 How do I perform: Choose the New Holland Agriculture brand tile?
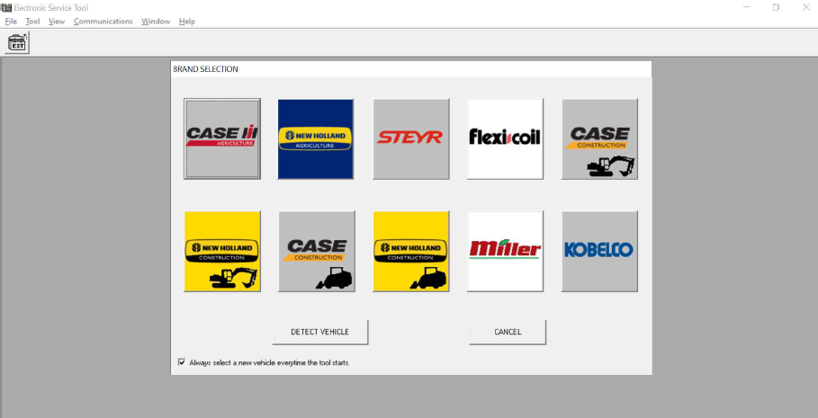pos(316,139)
